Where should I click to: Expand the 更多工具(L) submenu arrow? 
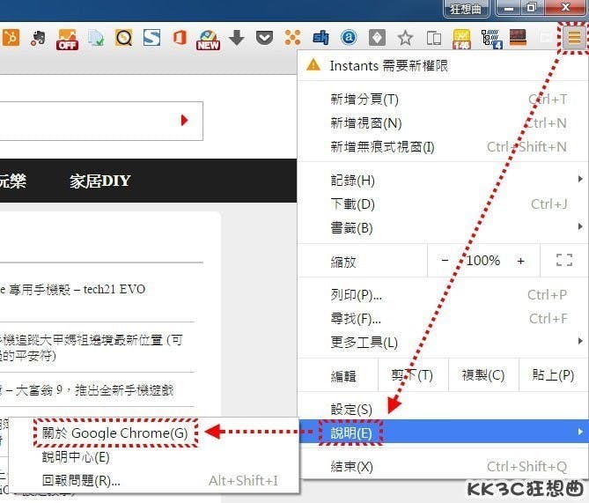(x=580, y=341)
